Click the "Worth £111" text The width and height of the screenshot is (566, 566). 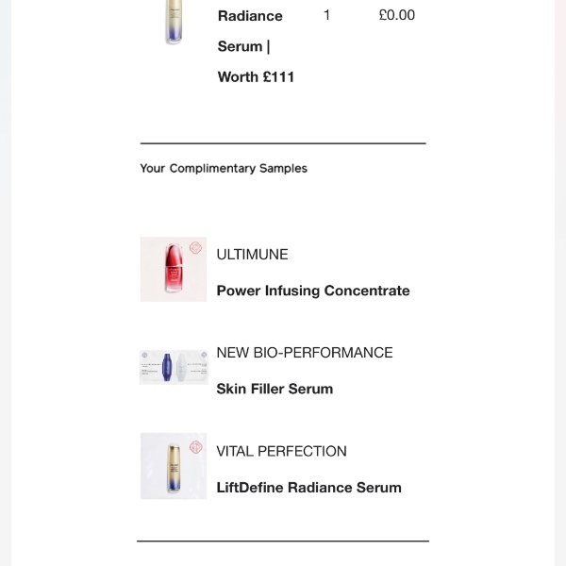tap(256, 77)
